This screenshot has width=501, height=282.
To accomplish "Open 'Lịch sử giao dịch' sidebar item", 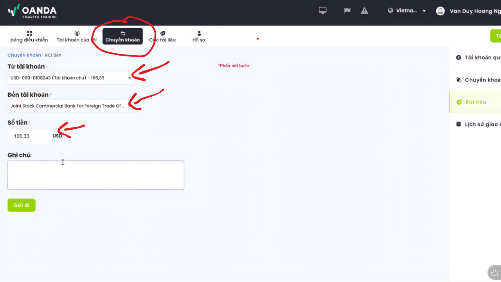I will 481,124.
